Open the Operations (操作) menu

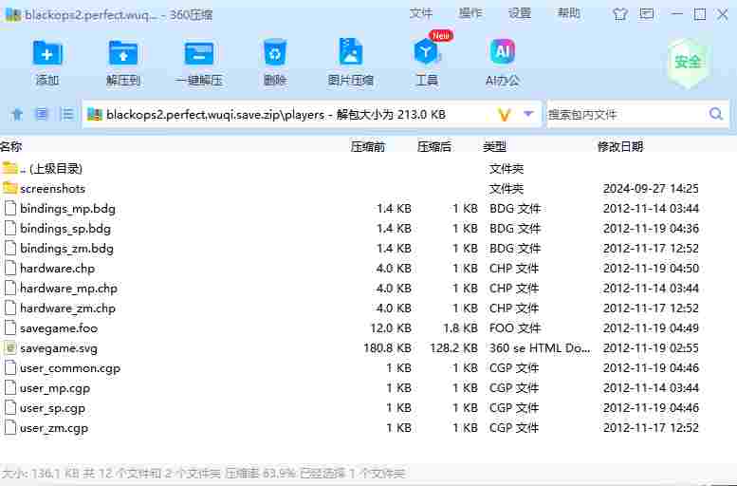point(470,13)
